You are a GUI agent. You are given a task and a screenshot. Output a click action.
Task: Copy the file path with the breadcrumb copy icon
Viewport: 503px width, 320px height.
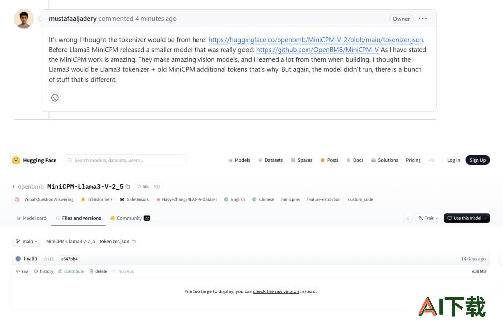[134, 241]
